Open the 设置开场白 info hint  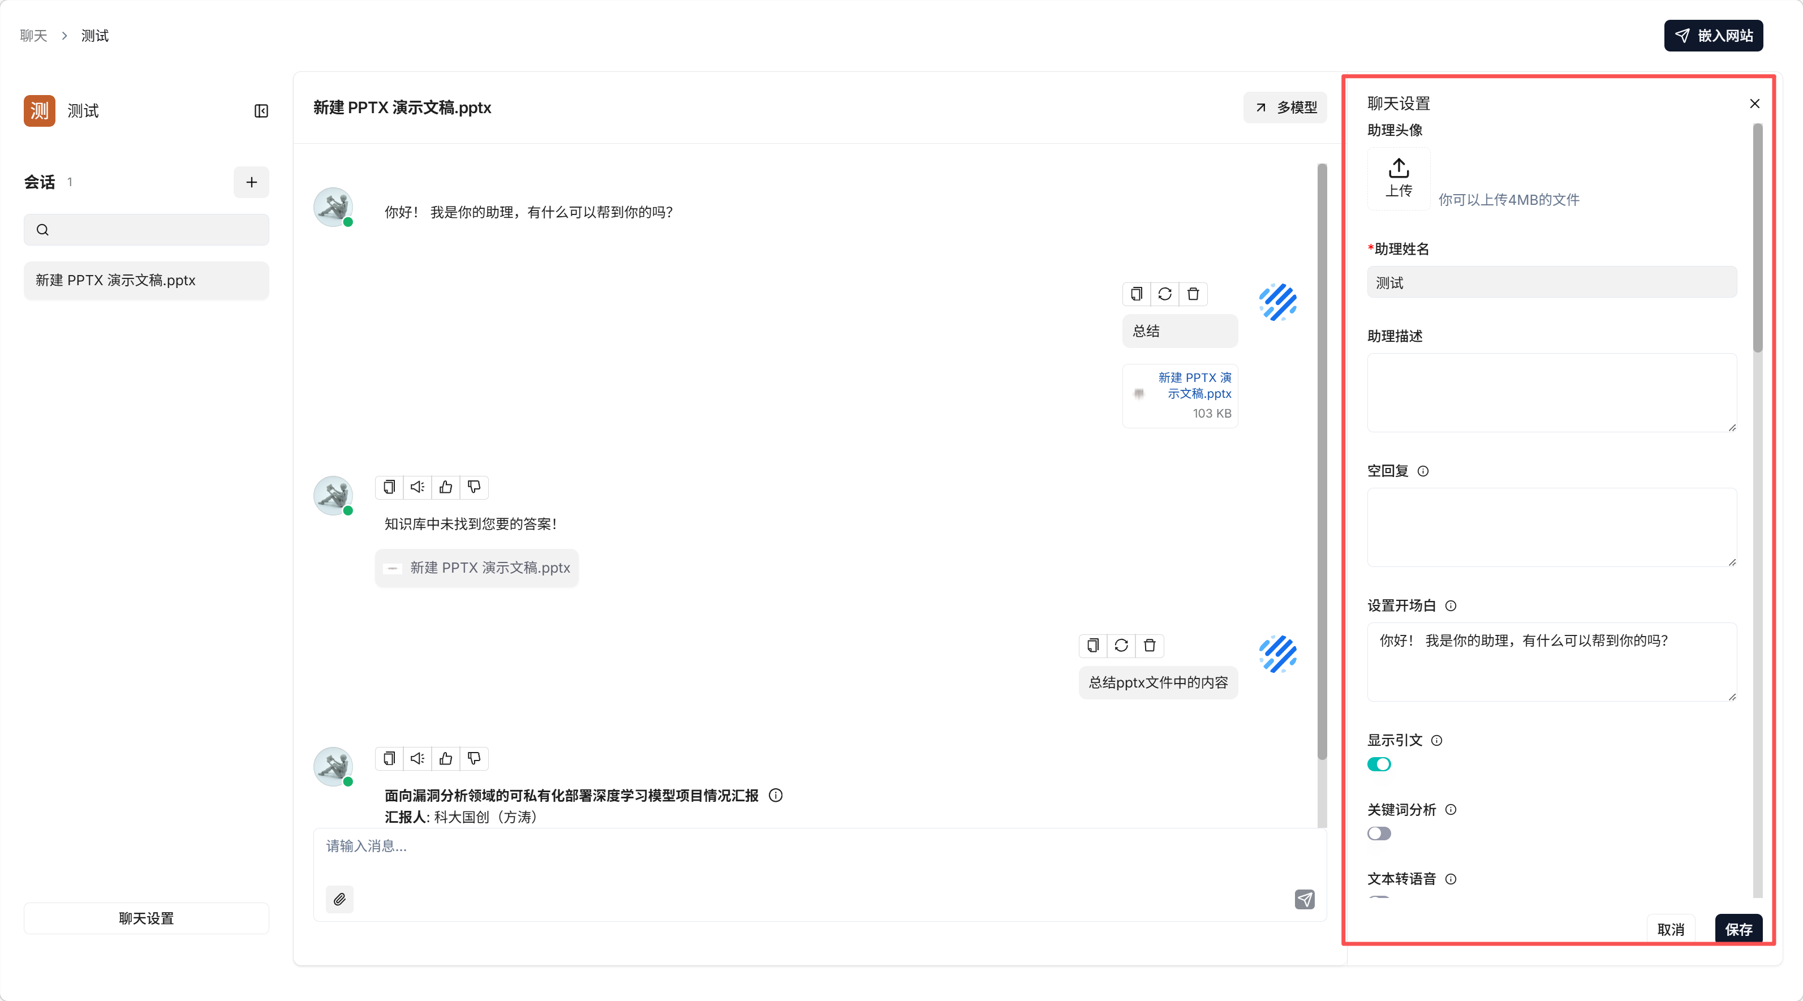pos(1452,605)
